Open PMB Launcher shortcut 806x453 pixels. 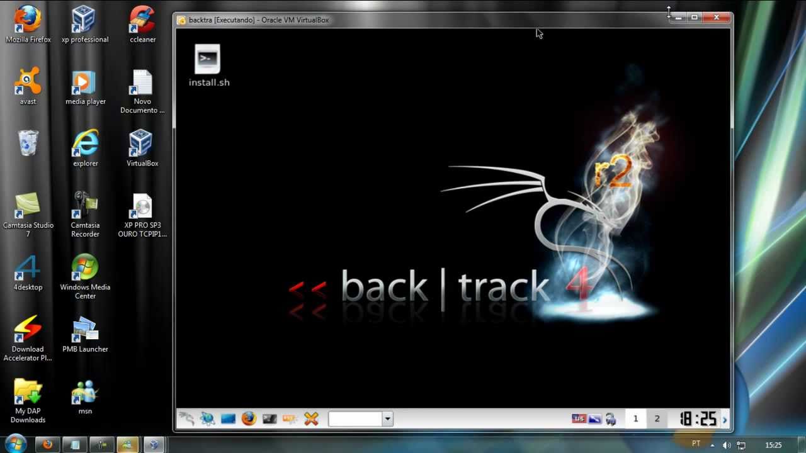coord(85,334)
